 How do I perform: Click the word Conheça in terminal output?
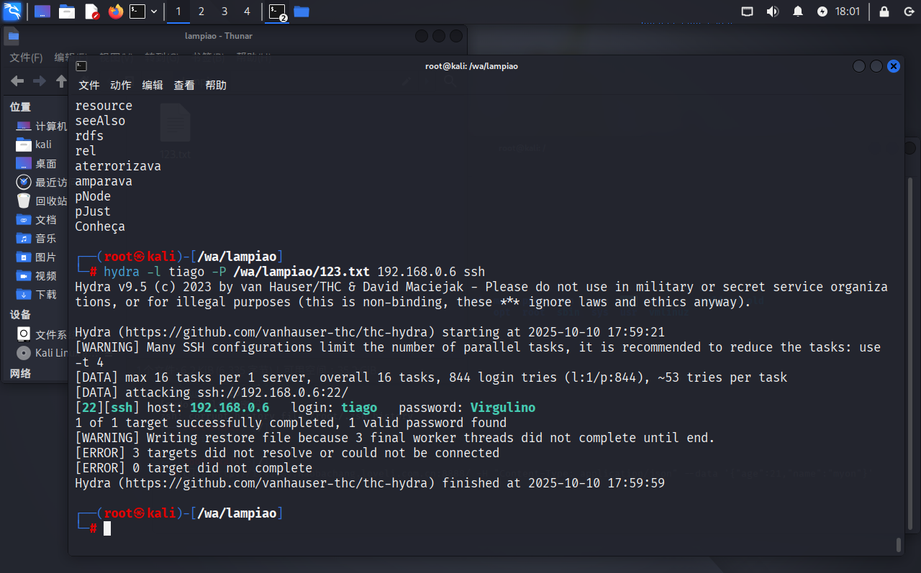coord(100,226)
